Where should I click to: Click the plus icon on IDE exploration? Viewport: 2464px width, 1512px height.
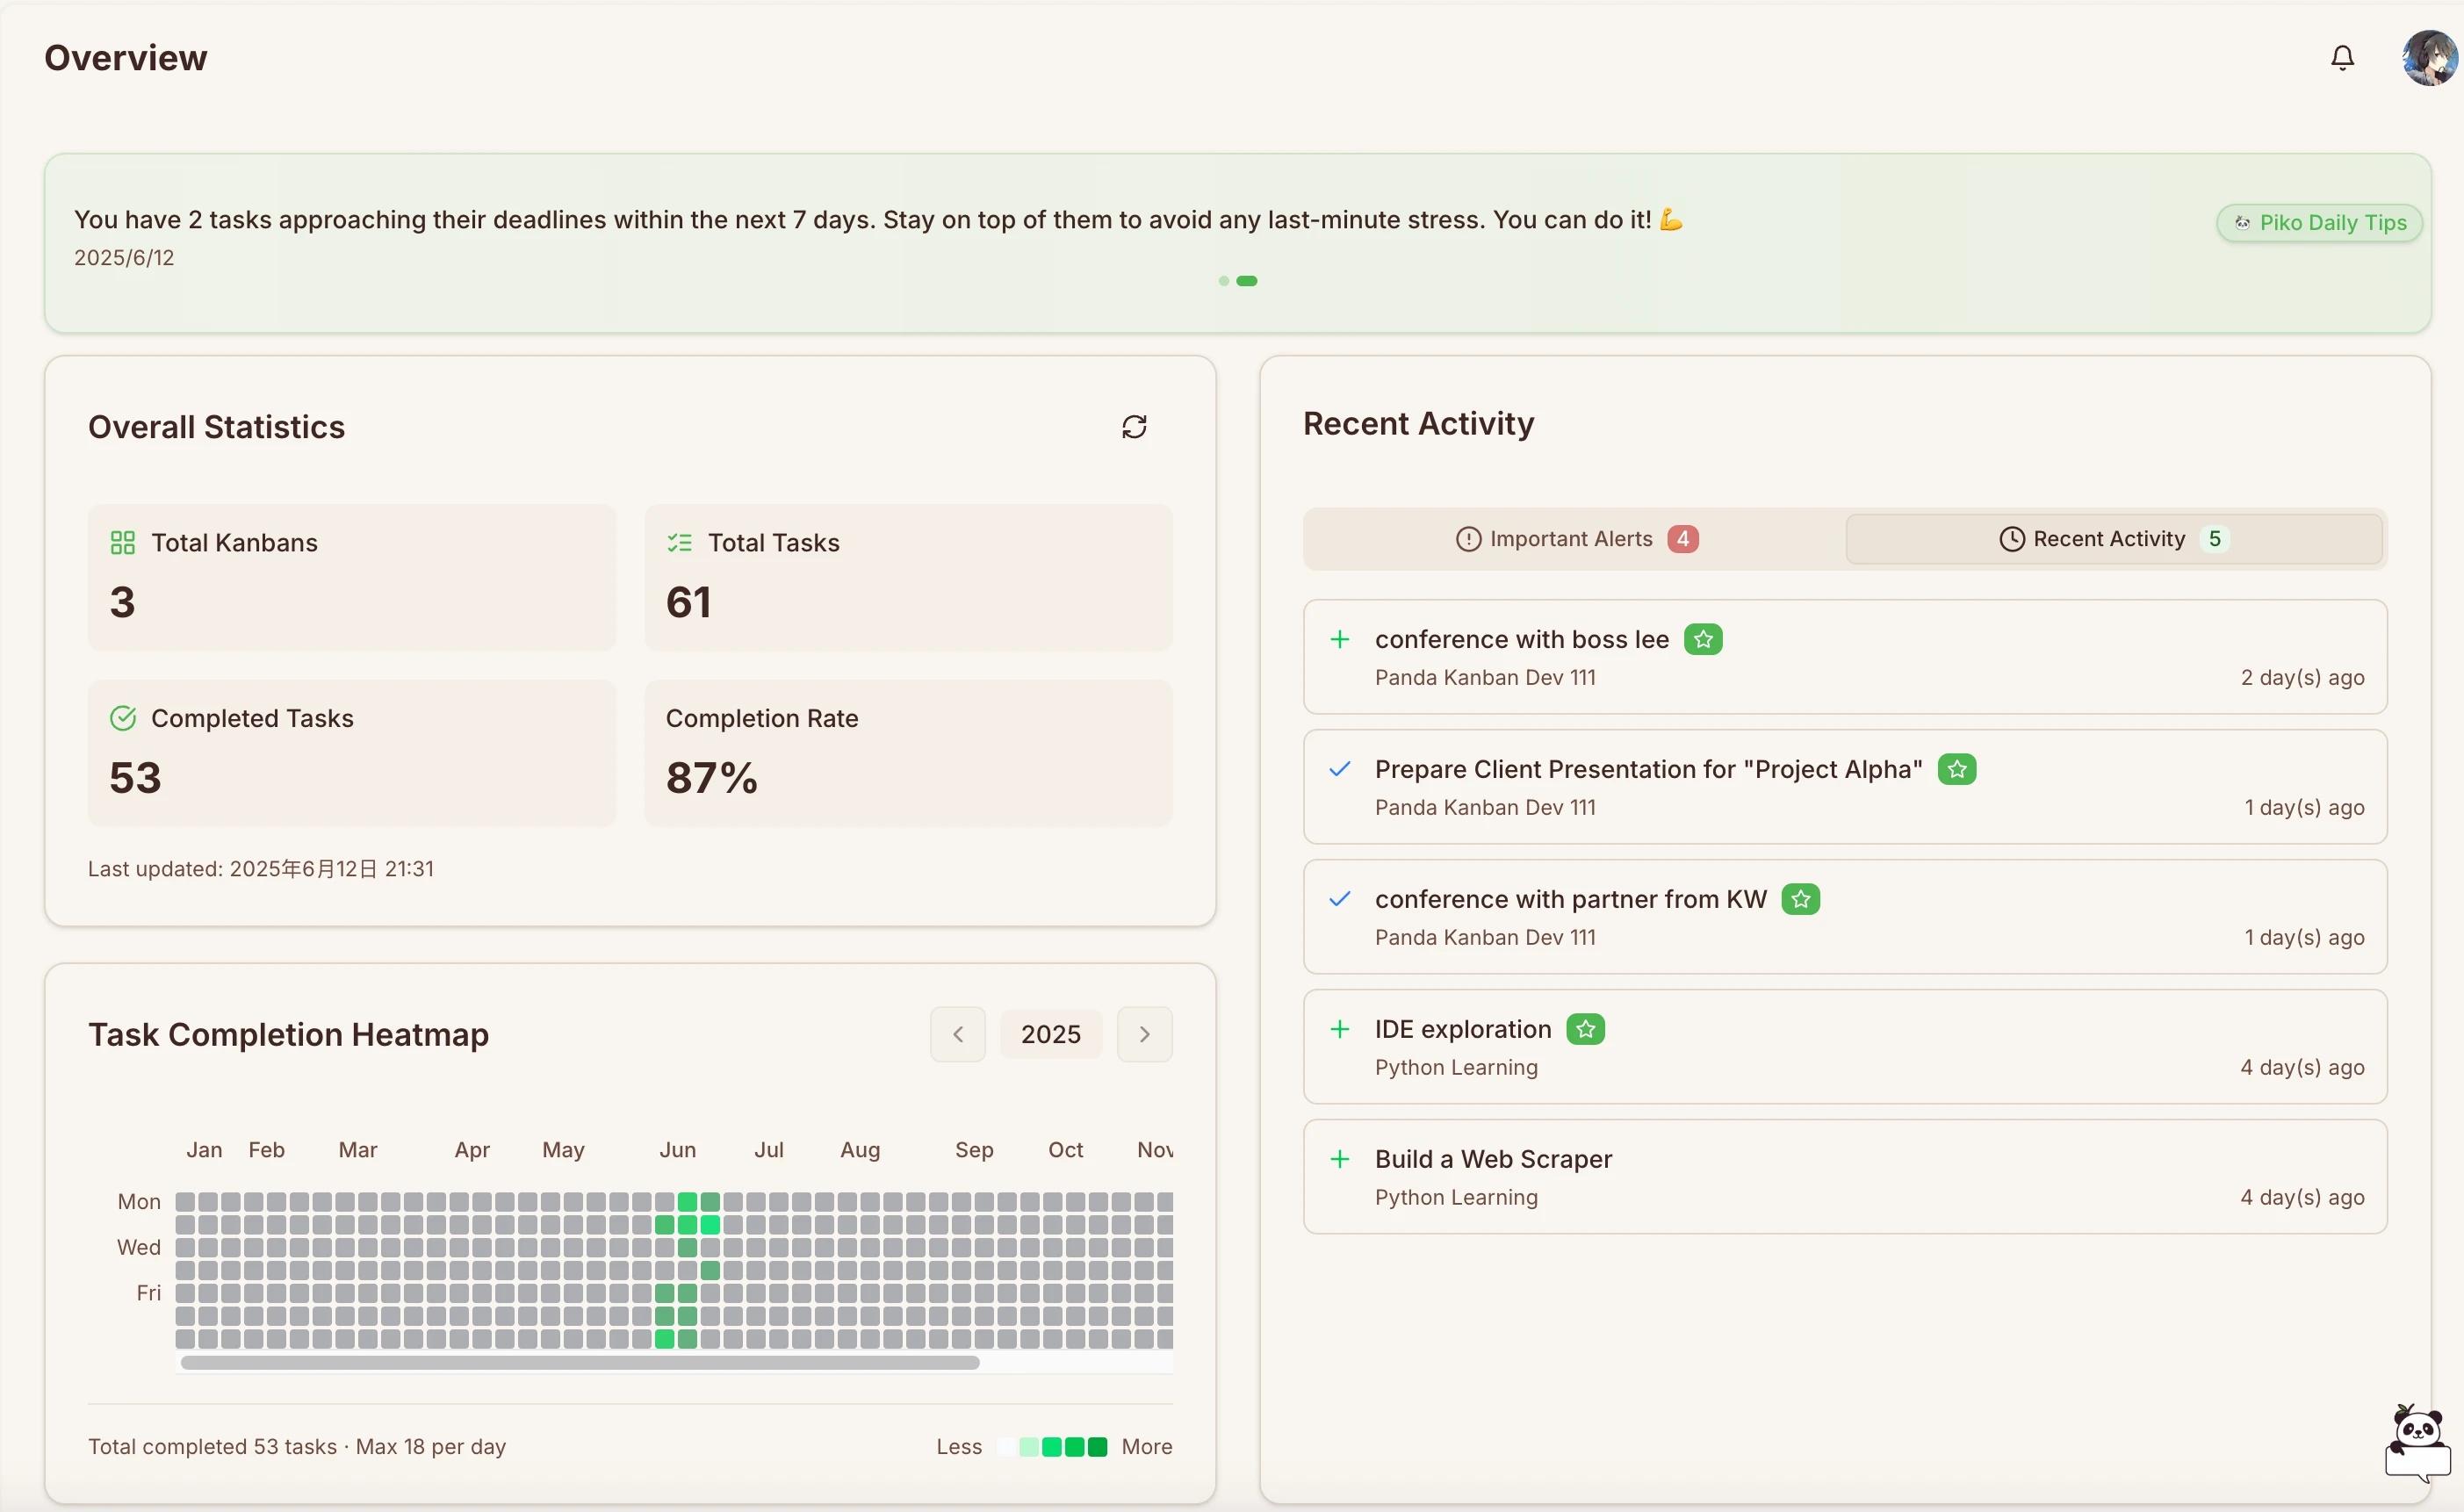(1340, 1029)
